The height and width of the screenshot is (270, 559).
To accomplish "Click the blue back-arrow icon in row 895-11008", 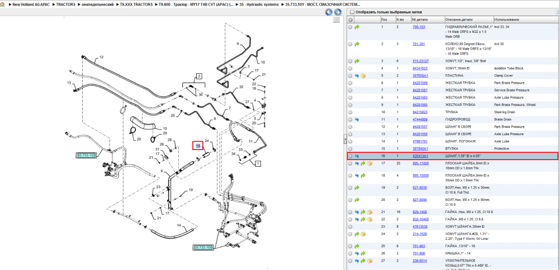I will click(x=357, y=163).
